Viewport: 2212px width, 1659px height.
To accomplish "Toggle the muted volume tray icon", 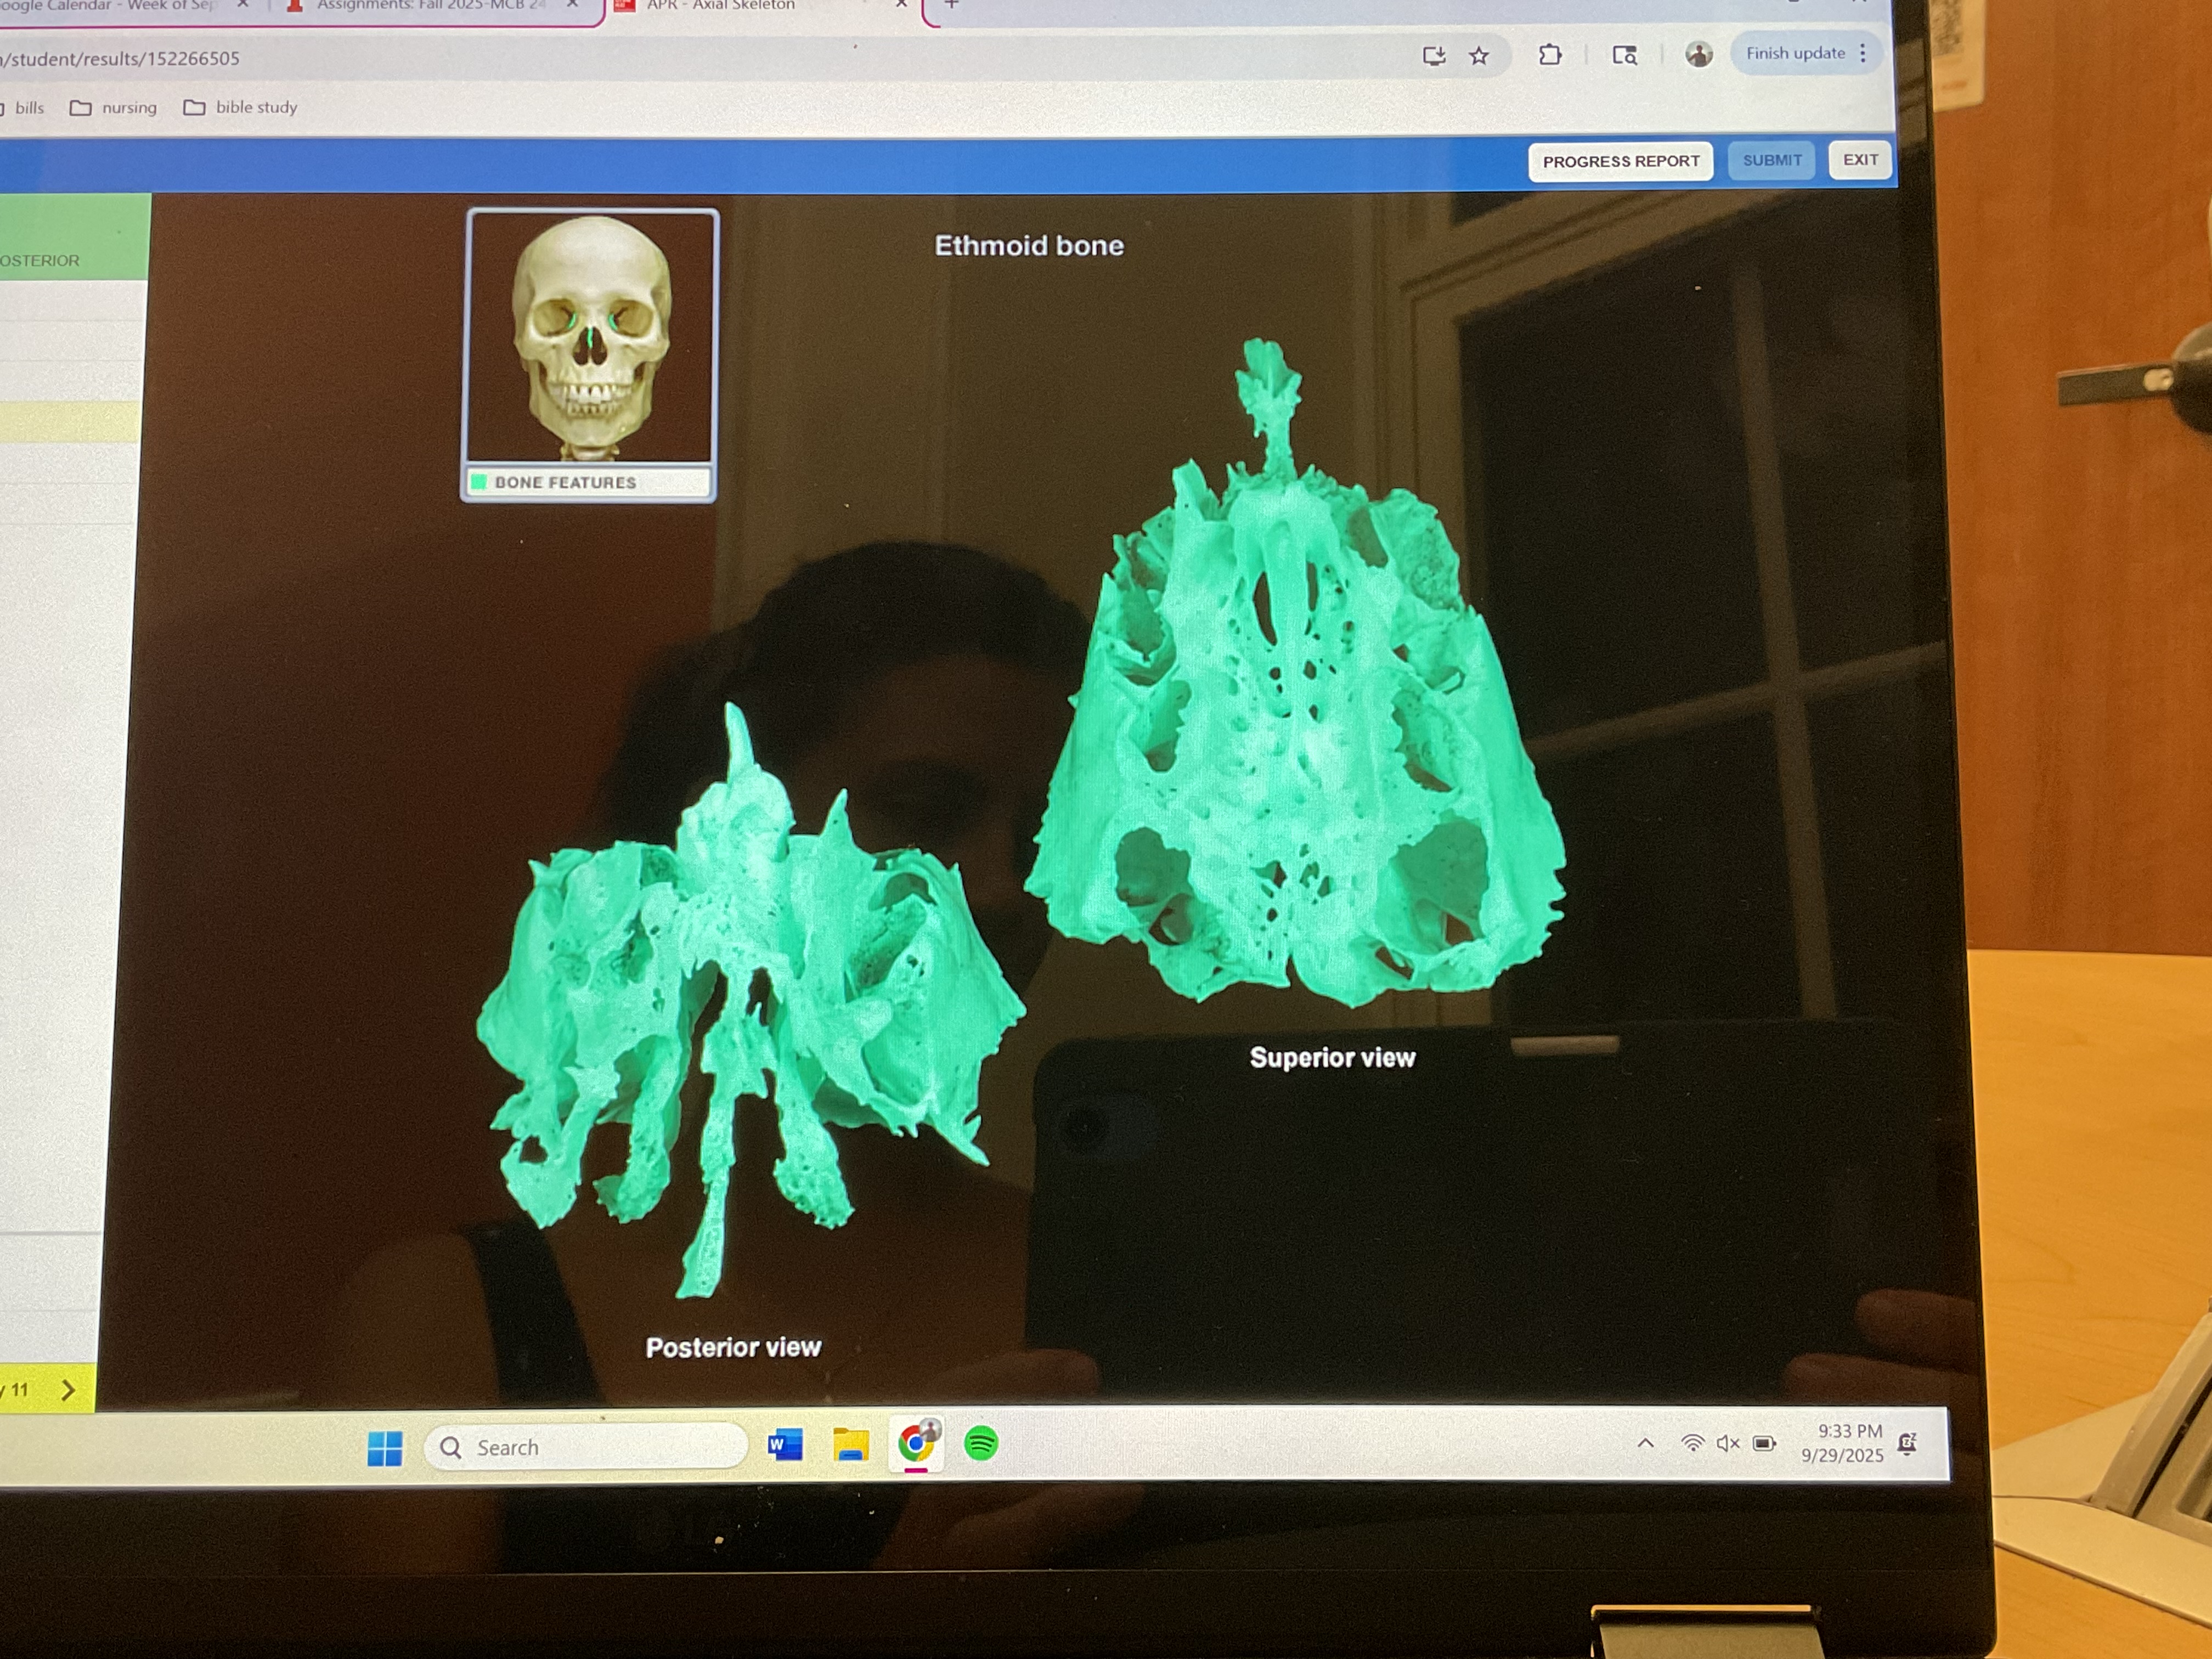I will pyautogui.click(x=1728, y=1443).
